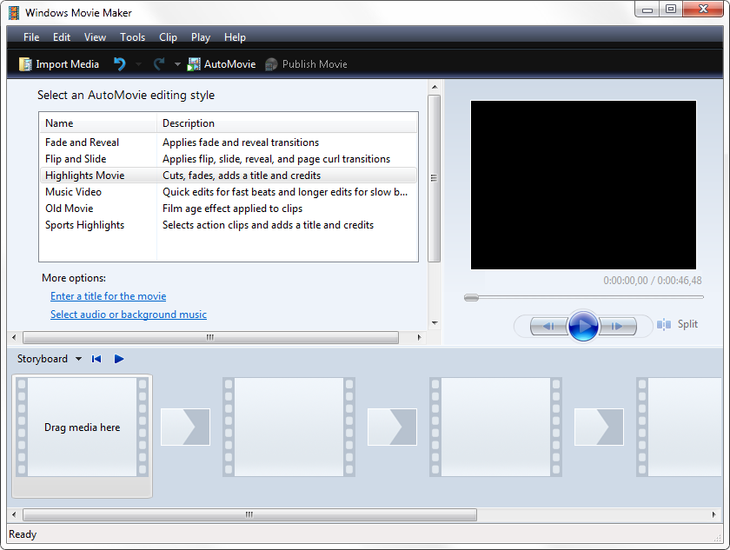Click the first storyboard transition box
Viewport: 730px width, 550px height.
[185, 427]
